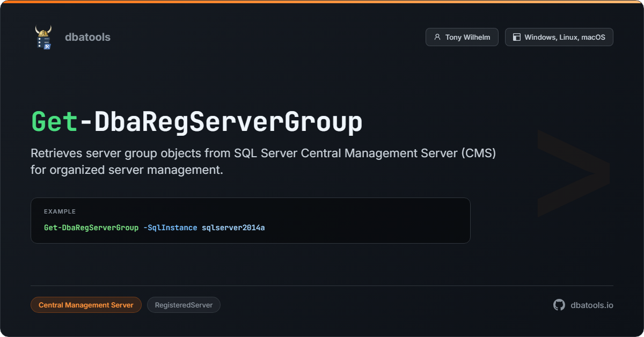
Task: Click the layout icon beside Windows, Linux, macOS
Action: click(517, 37)
